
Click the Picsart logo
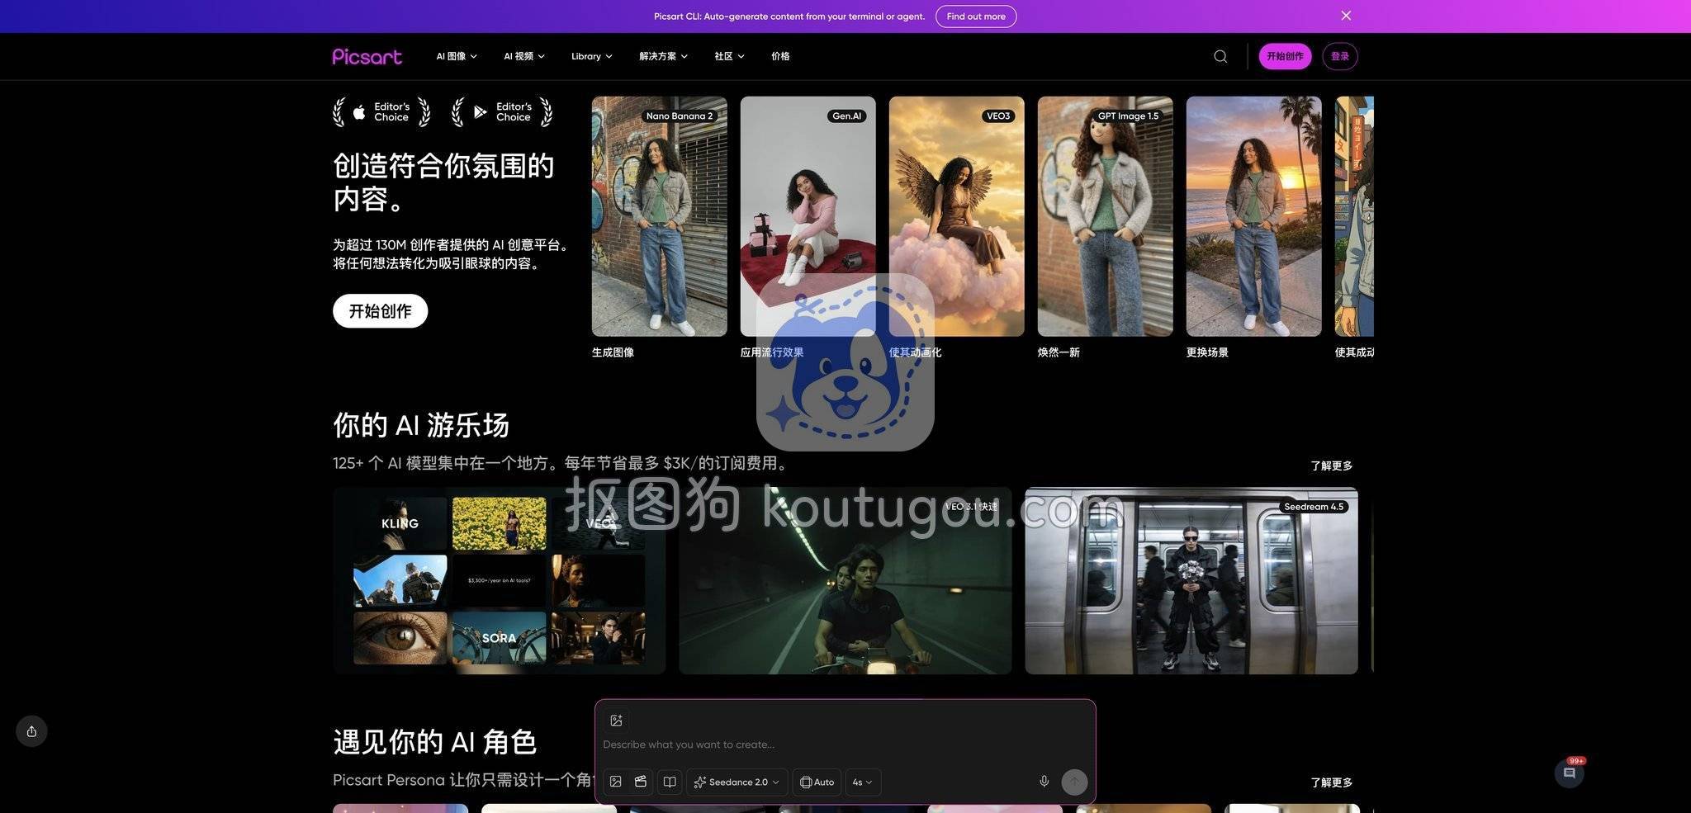(367, 56)
